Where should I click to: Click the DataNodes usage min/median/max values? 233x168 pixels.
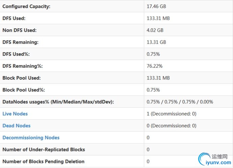click(x=180, y=102)
